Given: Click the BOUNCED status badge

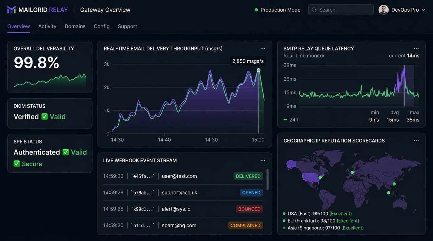Looking at the screenshot, I should pyautogui.click(x=249, y=209).
